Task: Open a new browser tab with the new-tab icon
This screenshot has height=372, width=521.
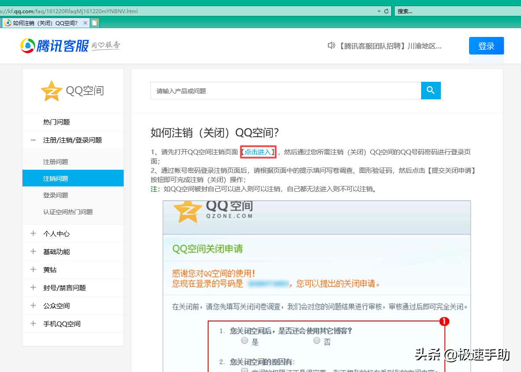Action: click(x=95, y=22)
